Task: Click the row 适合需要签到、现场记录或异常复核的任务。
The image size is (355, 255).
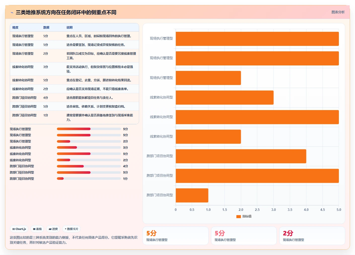Action: click(74, 45)
